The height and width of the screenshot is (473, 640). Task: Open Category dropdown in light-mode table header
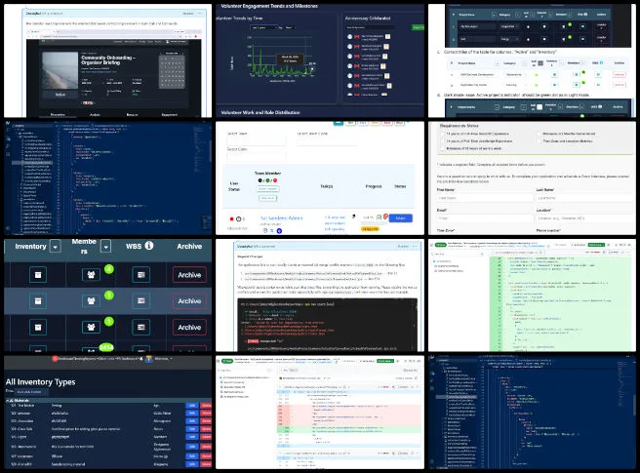point(525,63)
